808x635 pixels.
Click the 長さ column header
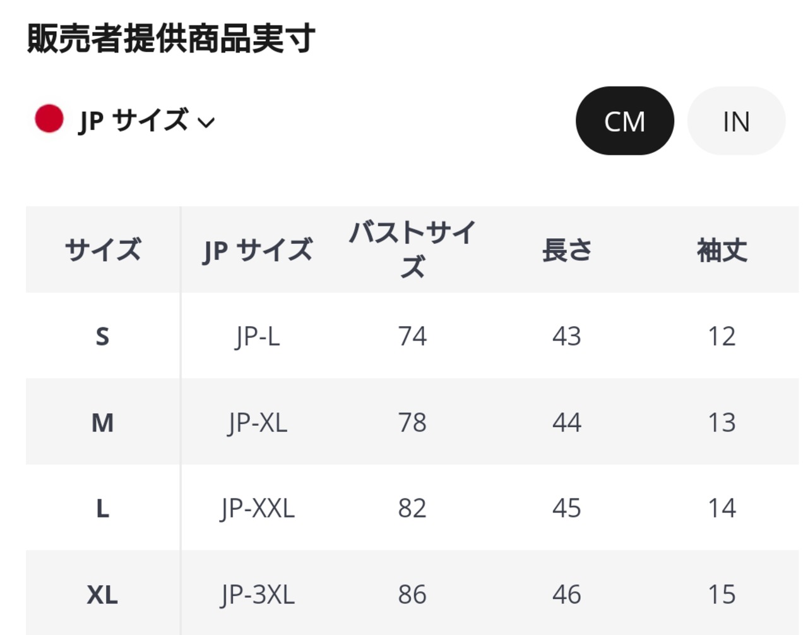pos(567,250)
